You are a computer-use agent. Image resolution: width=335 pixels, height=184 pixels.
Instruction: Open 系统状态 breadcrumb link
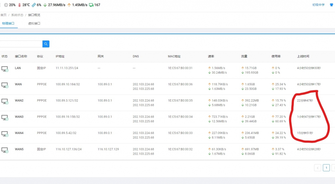[x=17, y=15]
